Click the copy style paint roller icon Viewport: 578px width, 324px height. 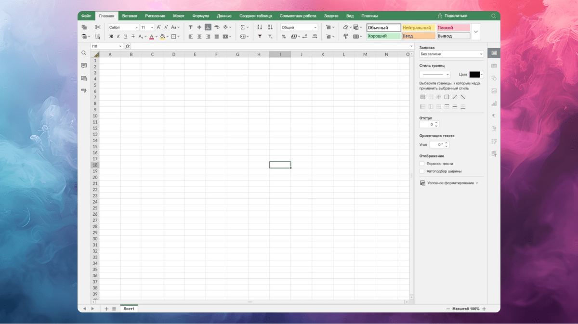tap(346, 36)
